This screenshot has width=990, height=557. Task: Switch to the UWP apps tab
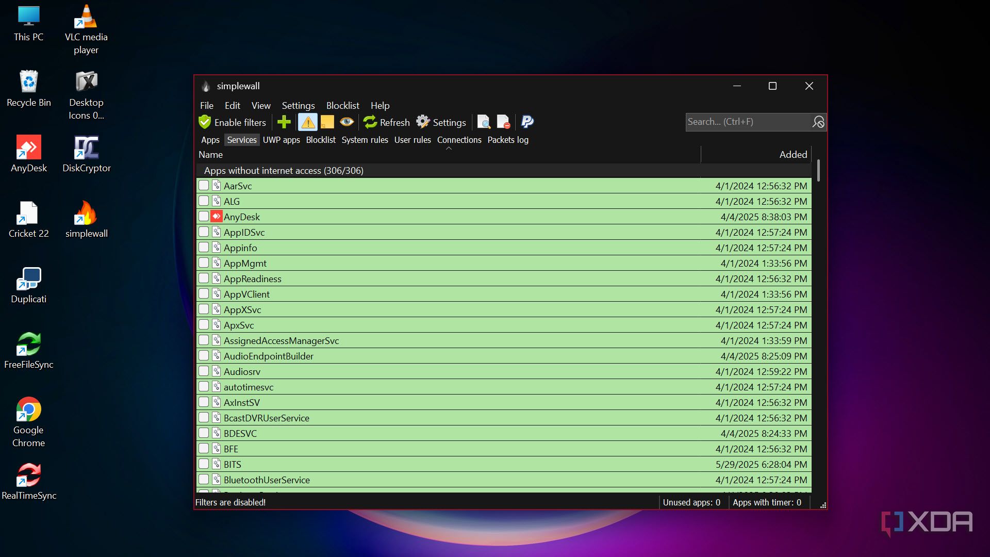[282, 140]
